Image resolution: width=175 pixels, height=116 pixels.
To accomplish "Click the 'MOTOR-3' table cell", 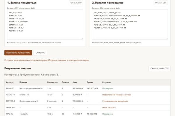I will (x=10, y=101).
